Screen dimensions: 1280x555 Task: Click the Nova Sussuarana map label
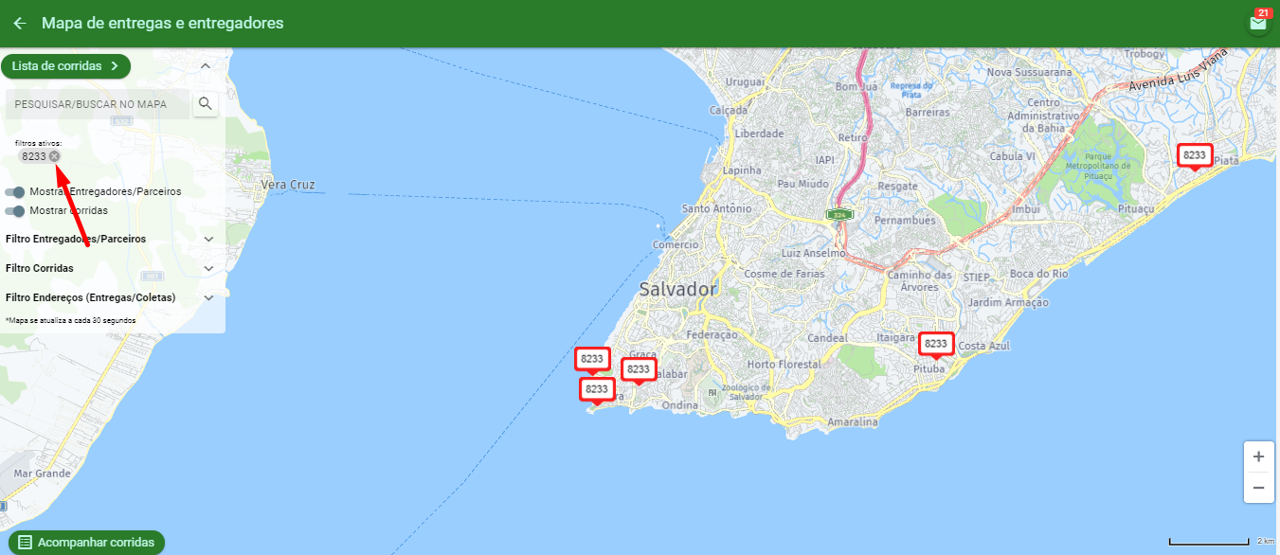[x=1030, y=72]
